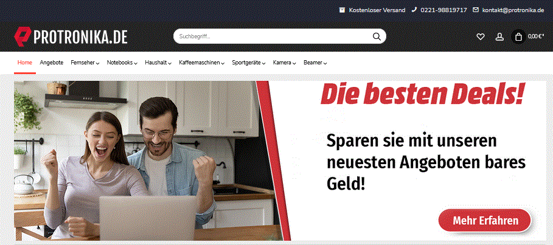Expand the Notebooks dropdown menu
This screenshot has height=245, width=553.
(122, 63)
